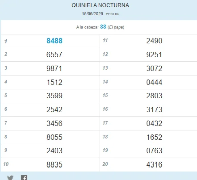
Task: Select number 4316 in position 20
Action: click(x=154, y=164)
